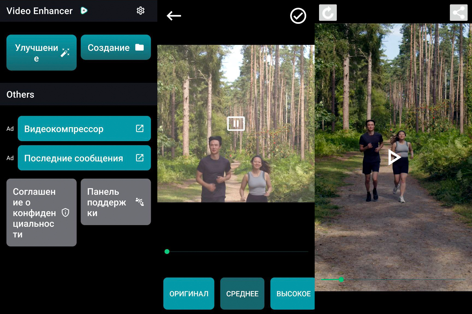Click the Video Enhancer title text
This screenshot has height=314, width=472.
(40, 11)
